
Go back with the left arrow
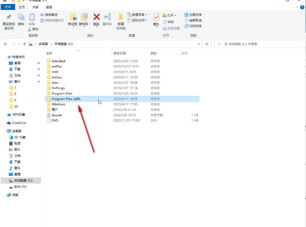coord(6,44)
